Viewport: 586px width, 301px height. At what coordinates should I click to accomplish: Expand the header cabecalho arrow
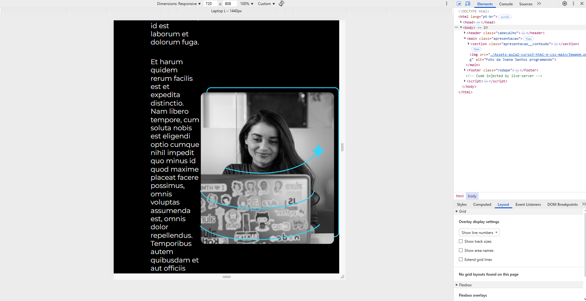465,33
